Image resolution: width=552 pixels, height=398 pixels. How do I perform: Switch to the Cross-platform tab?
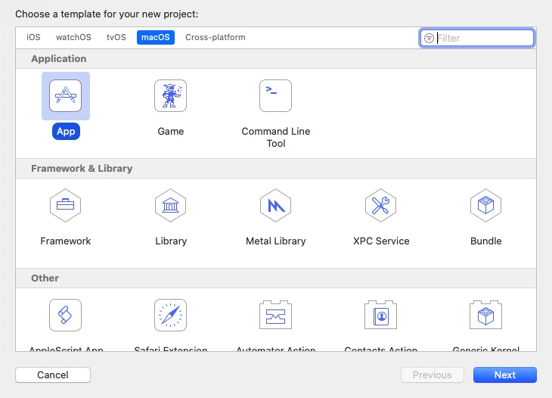[x=215, y=37]
